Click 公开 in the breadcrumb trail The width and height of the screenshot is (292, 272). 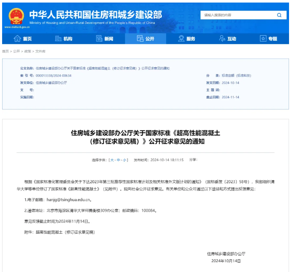click(x=16, y=51)
